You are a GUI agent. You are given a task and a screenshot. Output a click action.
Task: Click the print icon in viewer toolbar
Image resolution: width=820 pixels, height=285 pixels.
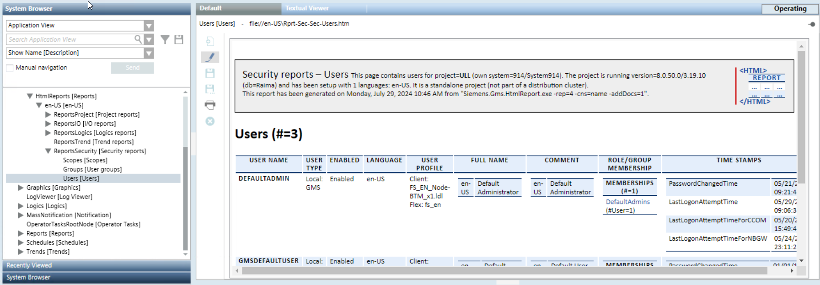tap(210, 105)
